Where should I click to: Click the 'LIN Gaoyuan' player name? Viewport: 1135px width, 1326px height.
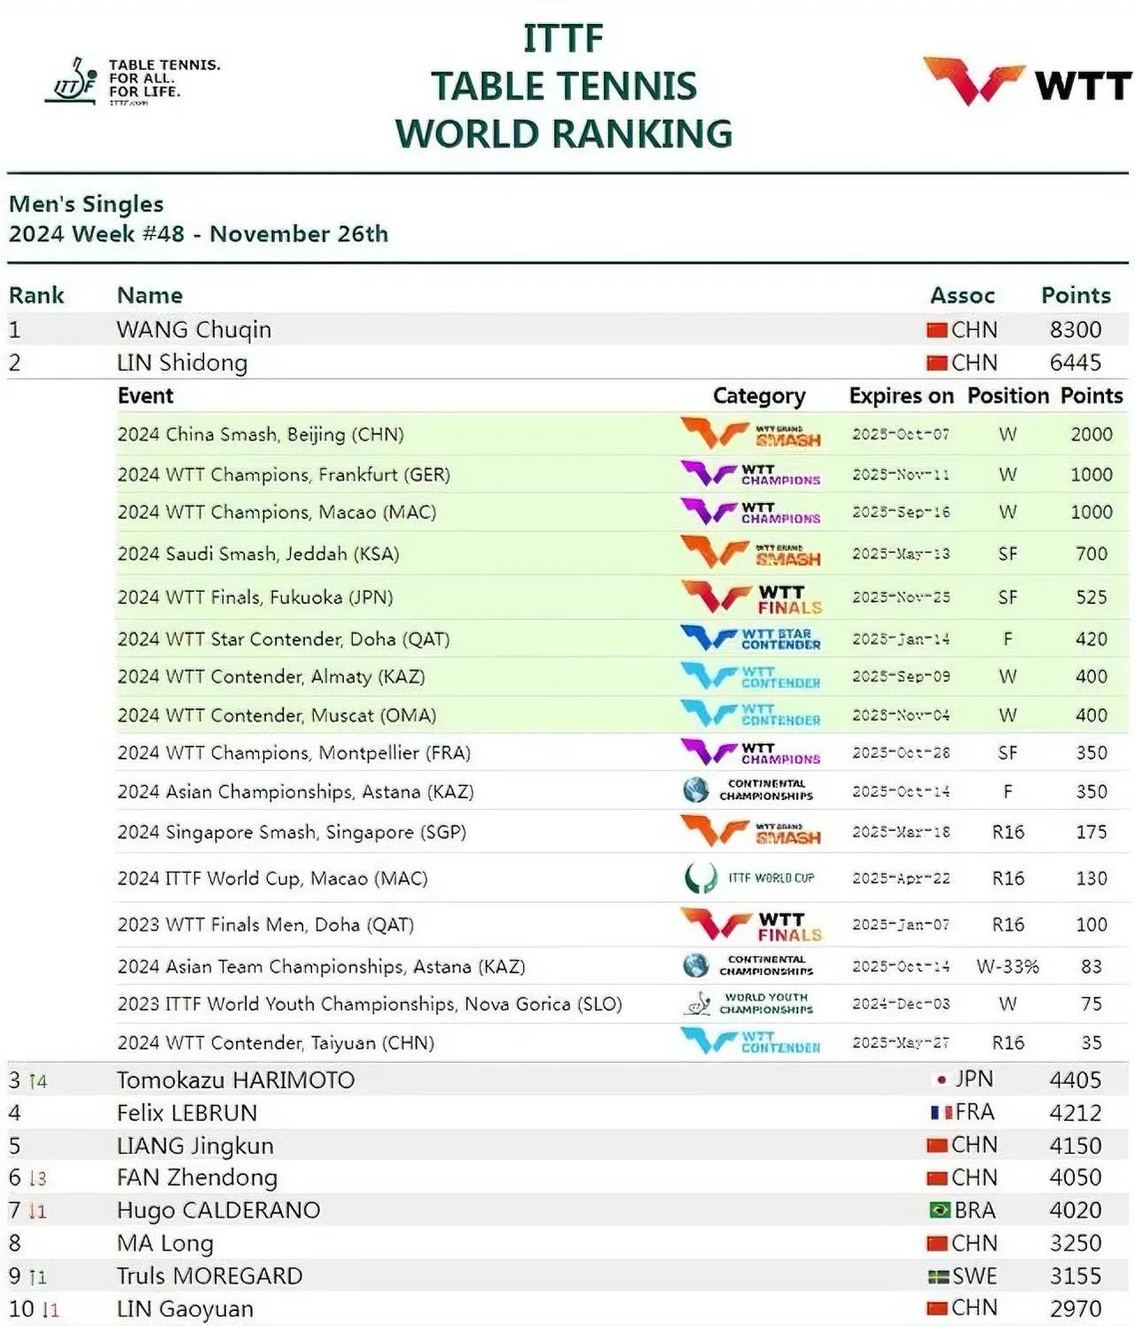[185, 1309]
